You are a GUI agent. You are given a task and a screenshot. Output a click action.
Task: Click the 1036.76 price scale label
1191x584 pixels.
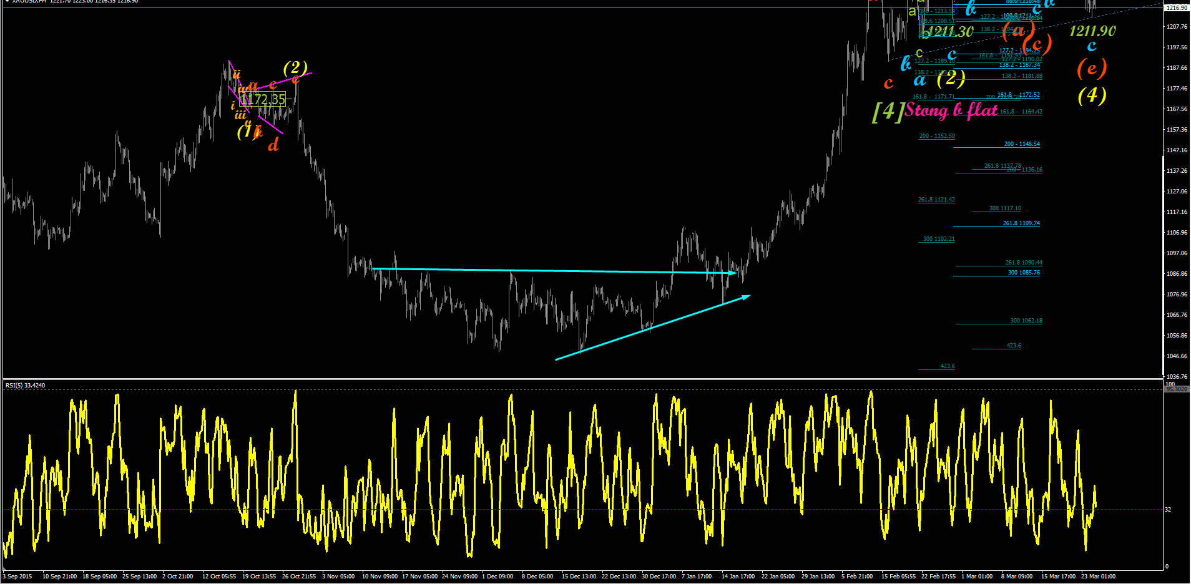(1177, 377)
